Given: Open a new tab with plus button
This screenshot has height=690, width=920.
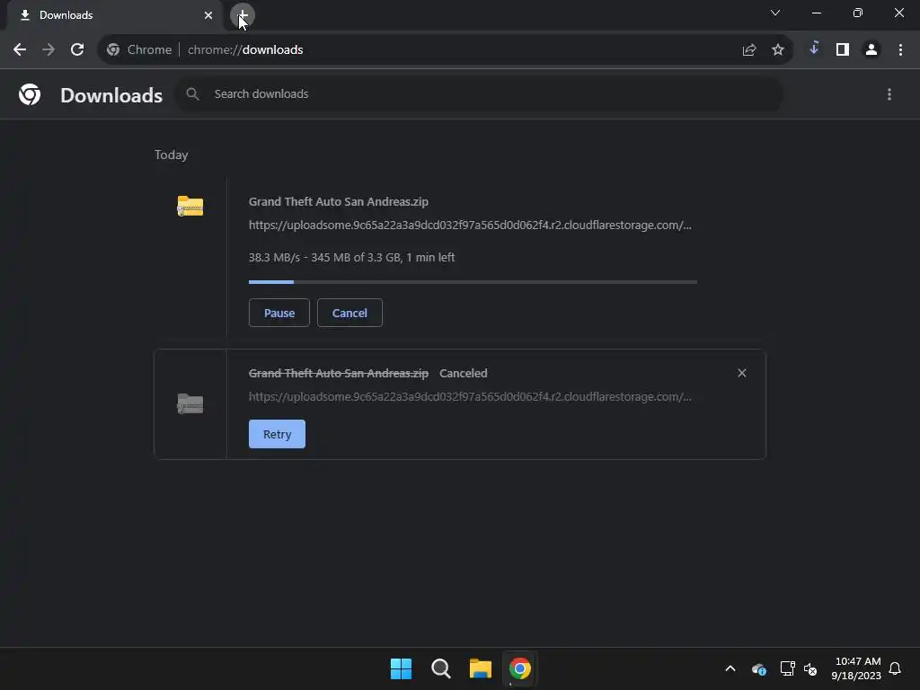Looking at the screenshot, I should click(243, 15).
